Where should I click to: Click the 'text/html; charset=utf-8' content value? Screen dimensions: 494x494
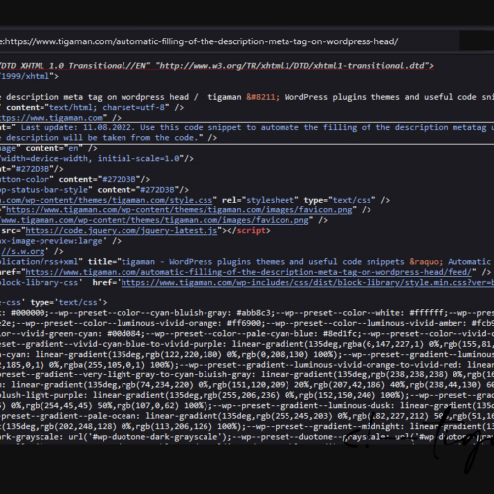point(107,108)
